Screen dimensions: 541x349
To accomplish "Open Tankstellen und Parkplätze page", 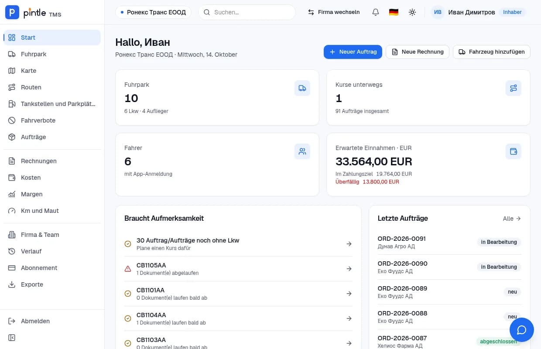I will [x=52, y=104].
